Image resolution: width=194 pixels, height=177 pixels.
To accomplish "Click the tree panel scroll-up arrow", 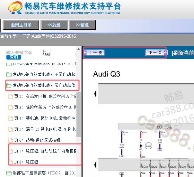I will (79, 49).
